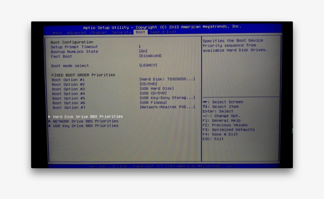Select Setup Prompt Timeout label
The image size is (324, 199).
tap(74, 47)
